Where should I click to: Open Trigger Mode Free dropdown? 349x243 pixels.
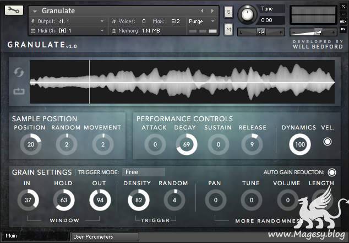point(144,172)
